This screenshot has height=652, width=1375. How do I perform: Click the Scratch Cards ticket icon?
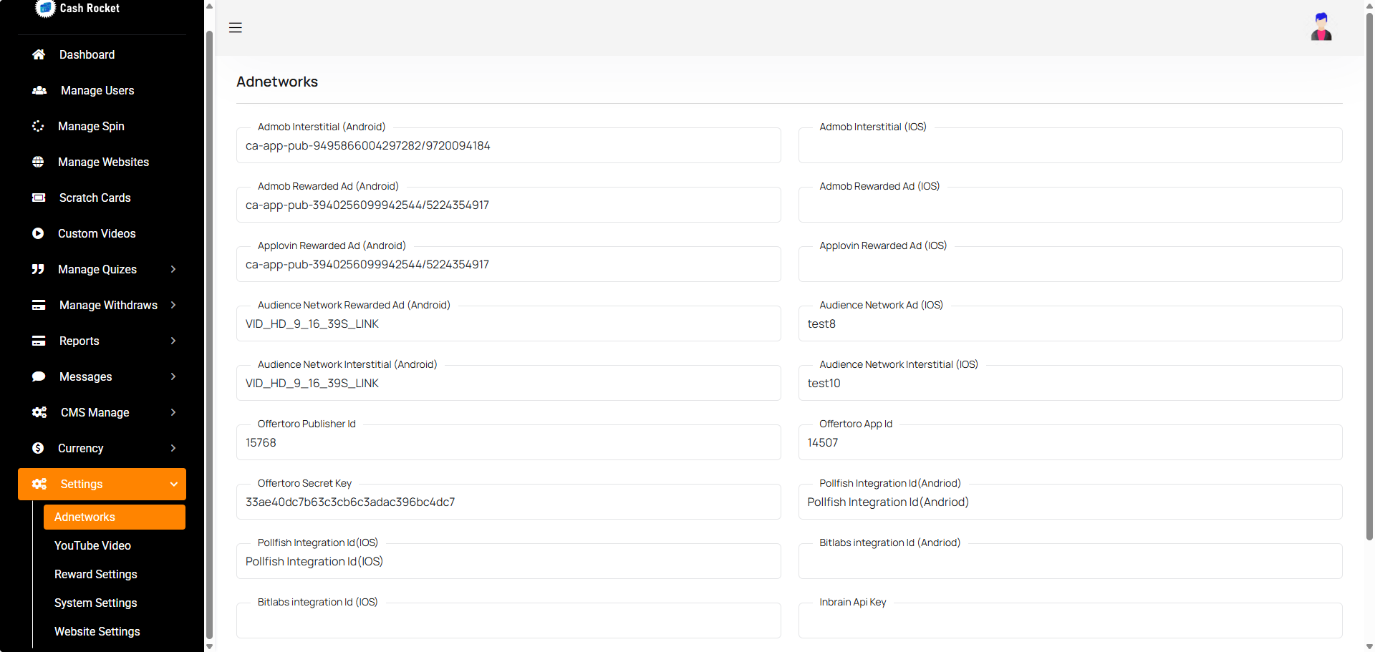click(x=39, y=198)
